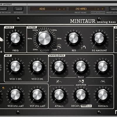Click the VCO 1 LVL mix knob
The height and width of the screenshot is (117, 117).
[16, 67]
